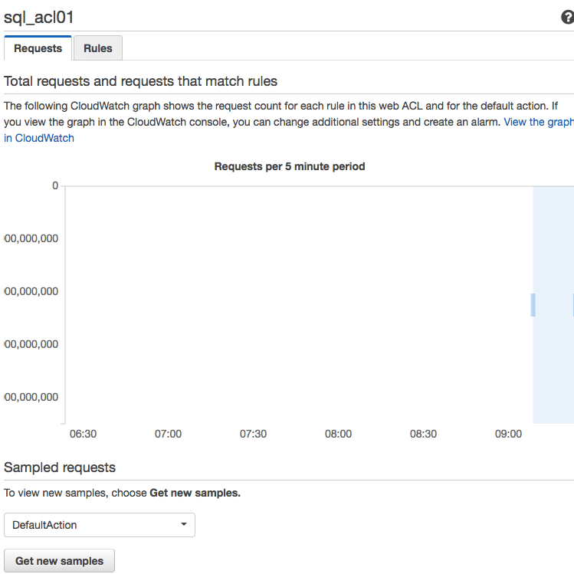Click the 08:30 time label on the graph axis
The height and width of the screenshot is (574, 574).
point(423,434)
